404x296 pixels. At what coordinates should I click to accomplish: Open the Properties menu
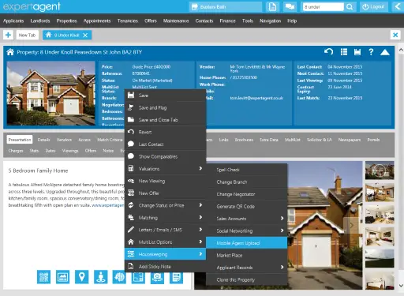66,21
